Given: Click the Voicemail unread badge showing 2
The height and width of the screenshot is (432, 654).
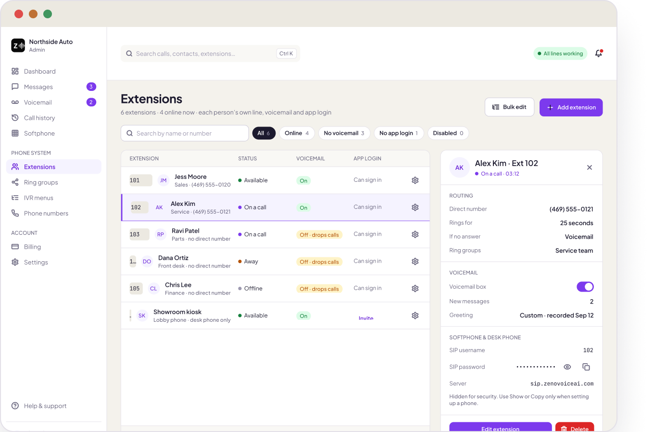Looking at the screenshot, I should pos(91,102).
